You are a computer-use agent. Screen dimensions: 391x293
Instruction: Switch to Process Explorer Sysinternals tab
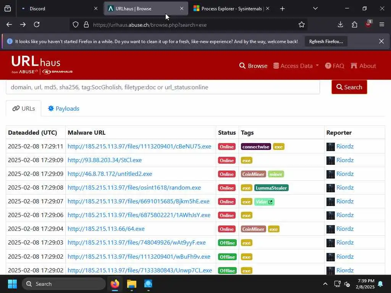click(232, 9)
